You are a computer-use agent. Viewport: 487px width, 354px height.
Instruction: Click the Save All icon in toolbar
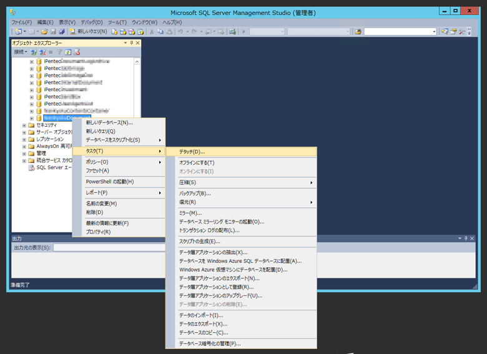[x=62, y=31]
